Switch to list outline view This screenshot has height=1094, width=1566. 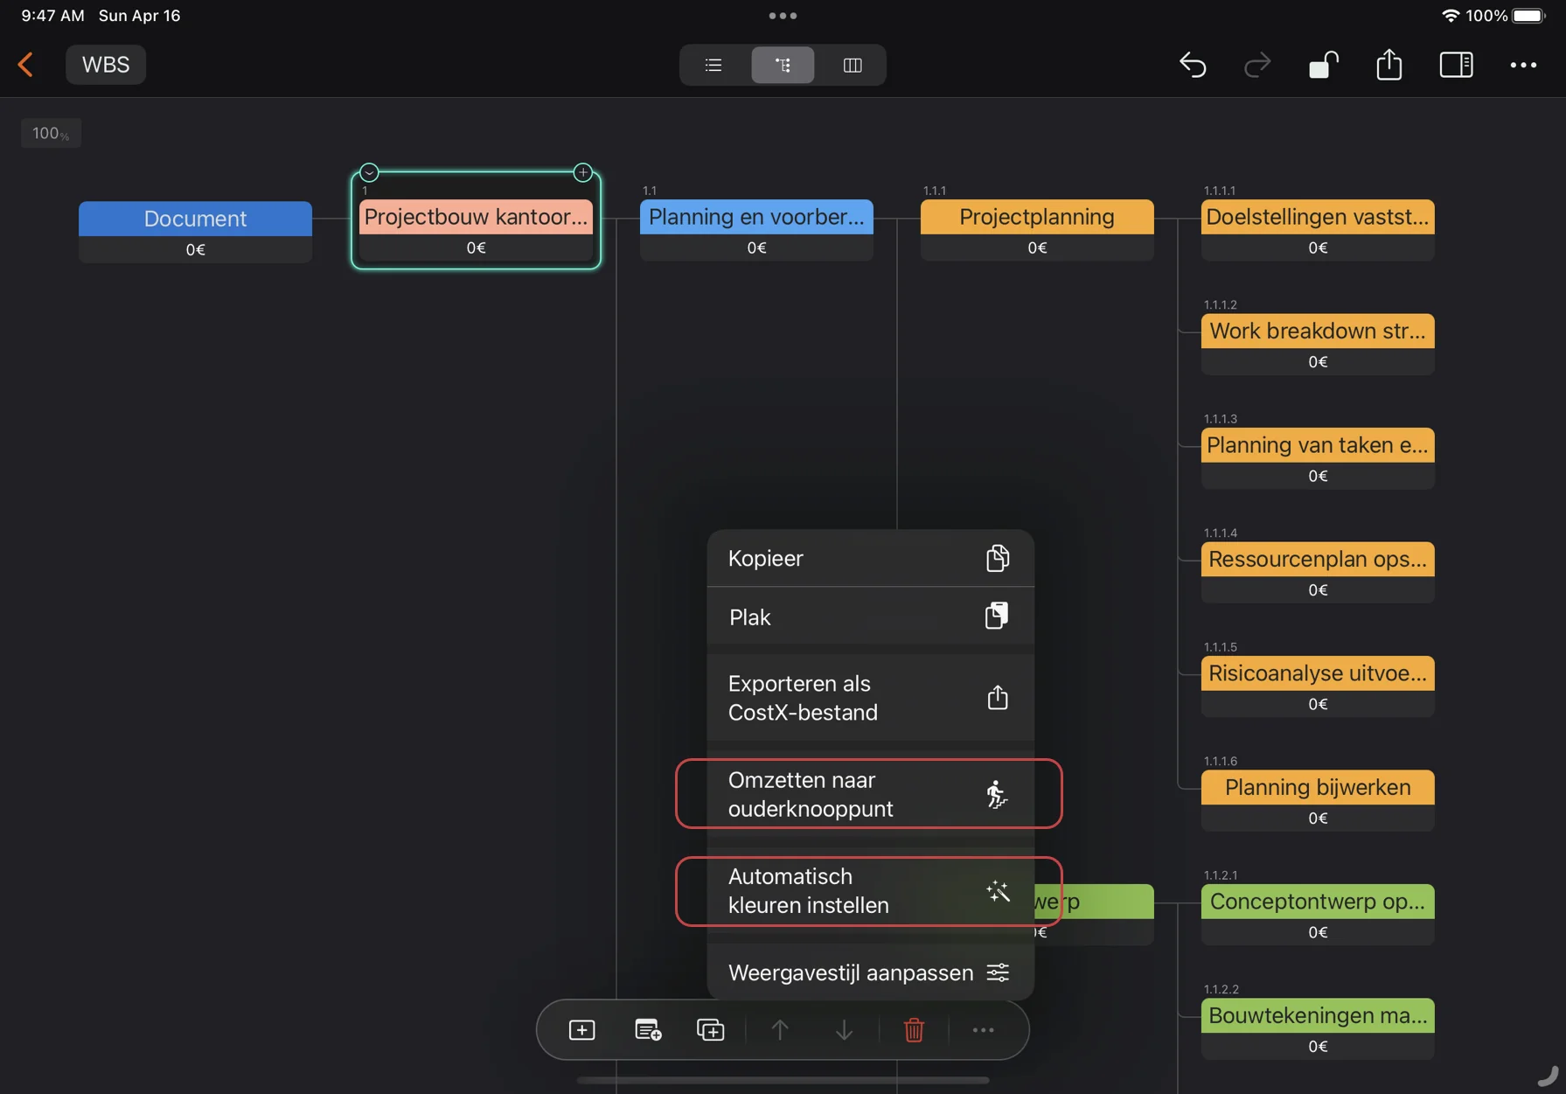pos(713,65)
